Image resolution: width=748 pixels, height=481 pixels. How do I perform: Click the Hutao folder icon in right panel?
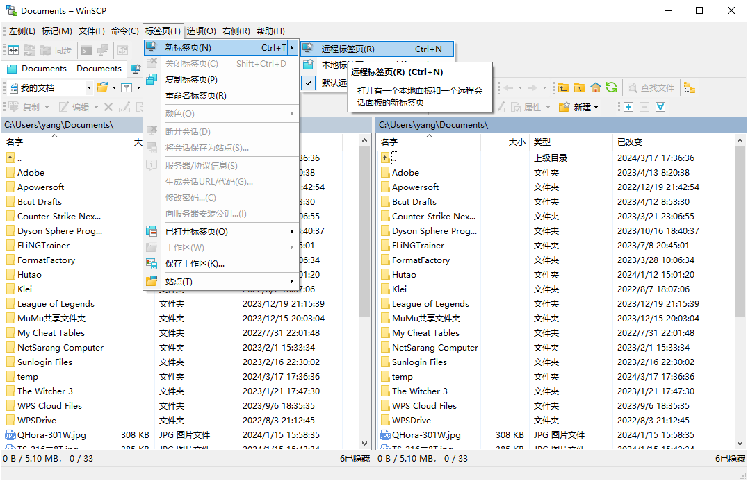(385, 274)
